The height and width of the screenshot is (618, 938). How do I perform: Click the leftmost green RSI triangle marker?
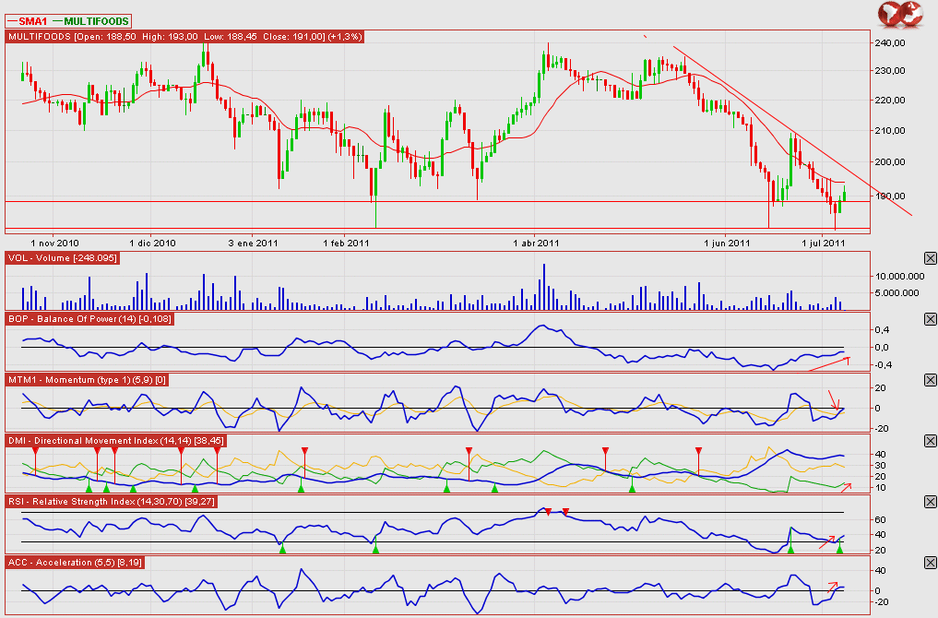pos(283,549)
